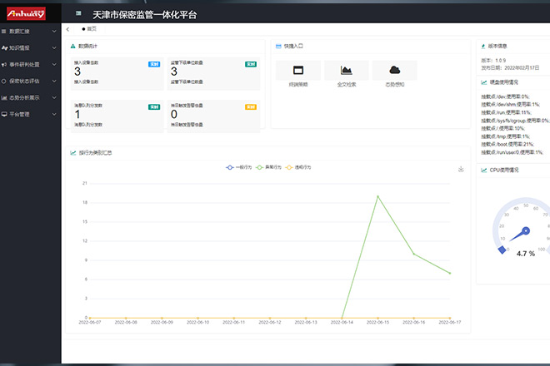This screenshot has height=366, width=550.
Task: Click the 2022-06-15 peak data point
Action: (x=378, y=196)
